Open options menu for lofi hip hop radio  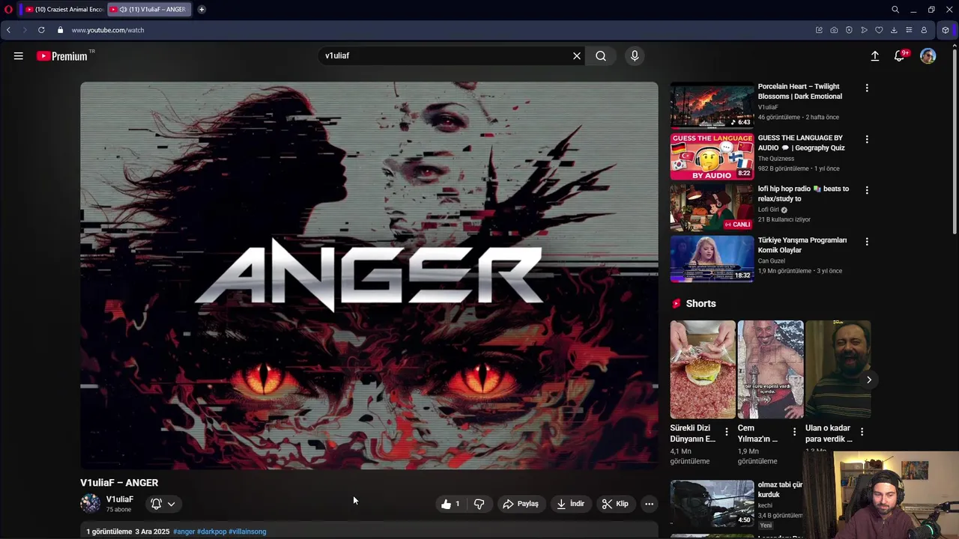pos(867,190)
